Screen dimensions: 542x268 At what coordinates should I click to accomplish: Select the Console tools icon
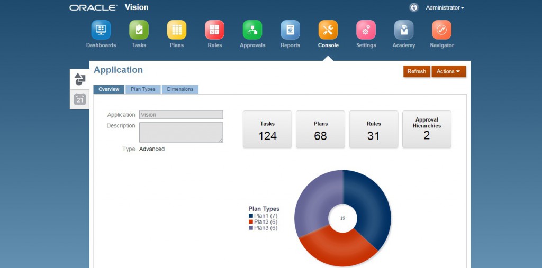(x=328, y=30)
